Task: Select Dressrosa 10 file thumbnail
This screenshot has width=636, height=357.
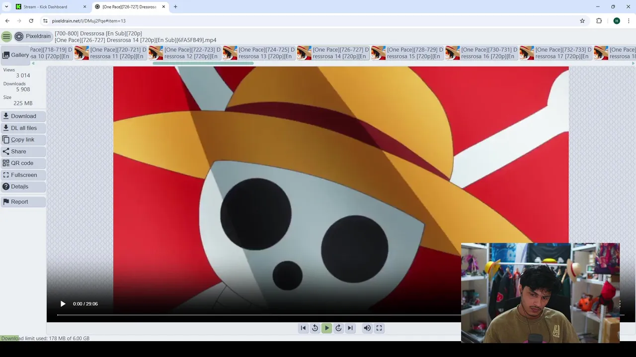Action: point(52,53)
